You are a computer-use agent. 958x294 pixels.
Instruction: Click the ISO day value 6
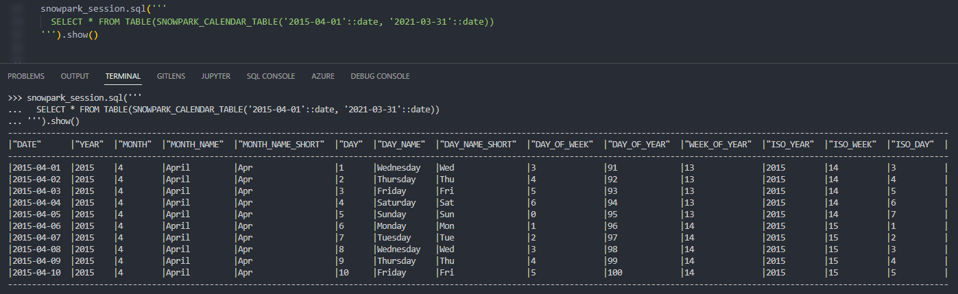point(893,202)
